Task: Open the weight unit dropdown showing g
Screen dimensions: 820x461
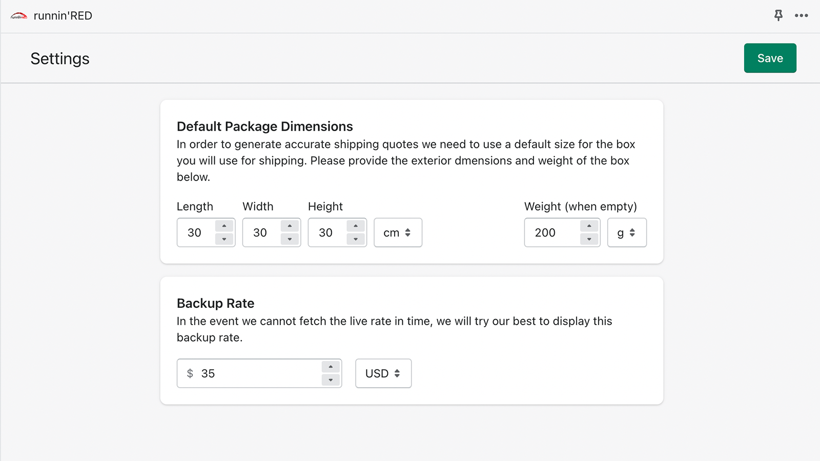Action: pyautogui.click(x=627, y=233)
